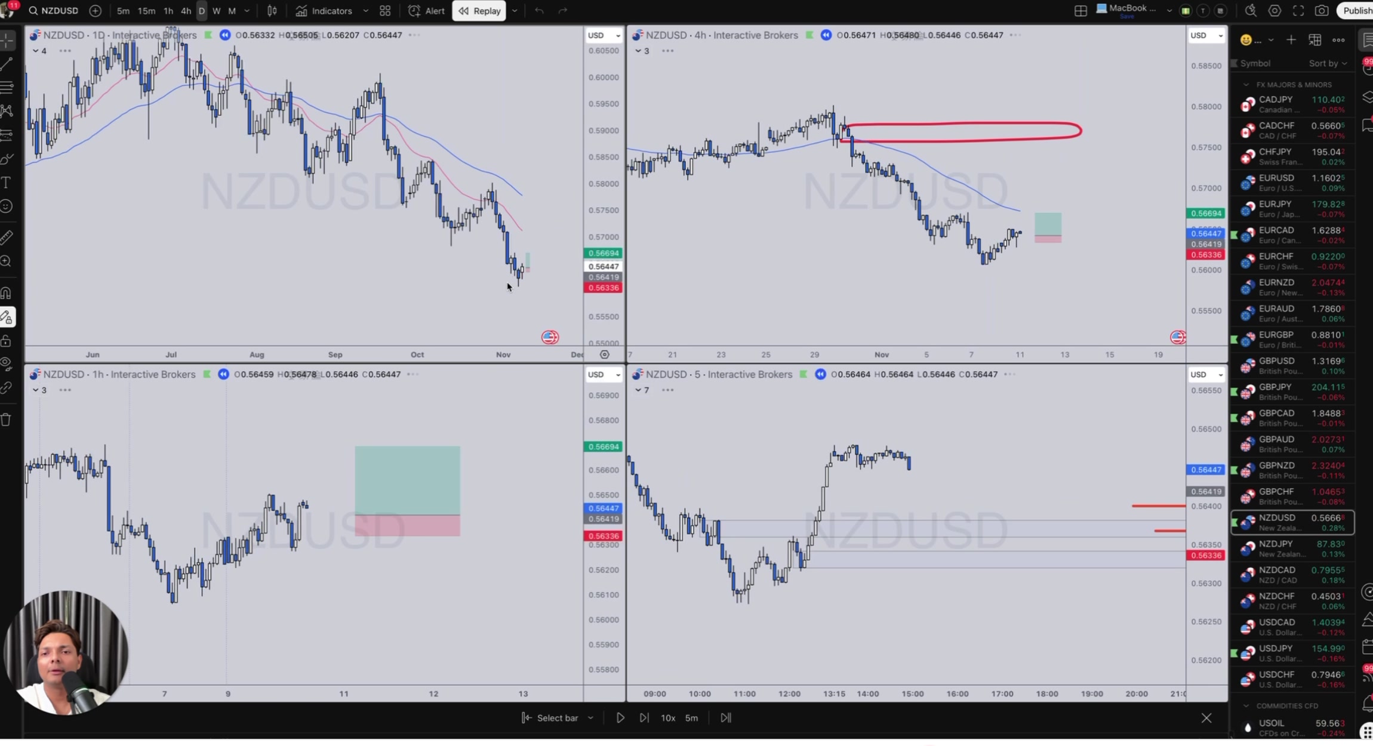Toggle lock all drawings tool
The height and width of the screenshot is (746, 1373).
pyautogui.click(x=7, y=341)
